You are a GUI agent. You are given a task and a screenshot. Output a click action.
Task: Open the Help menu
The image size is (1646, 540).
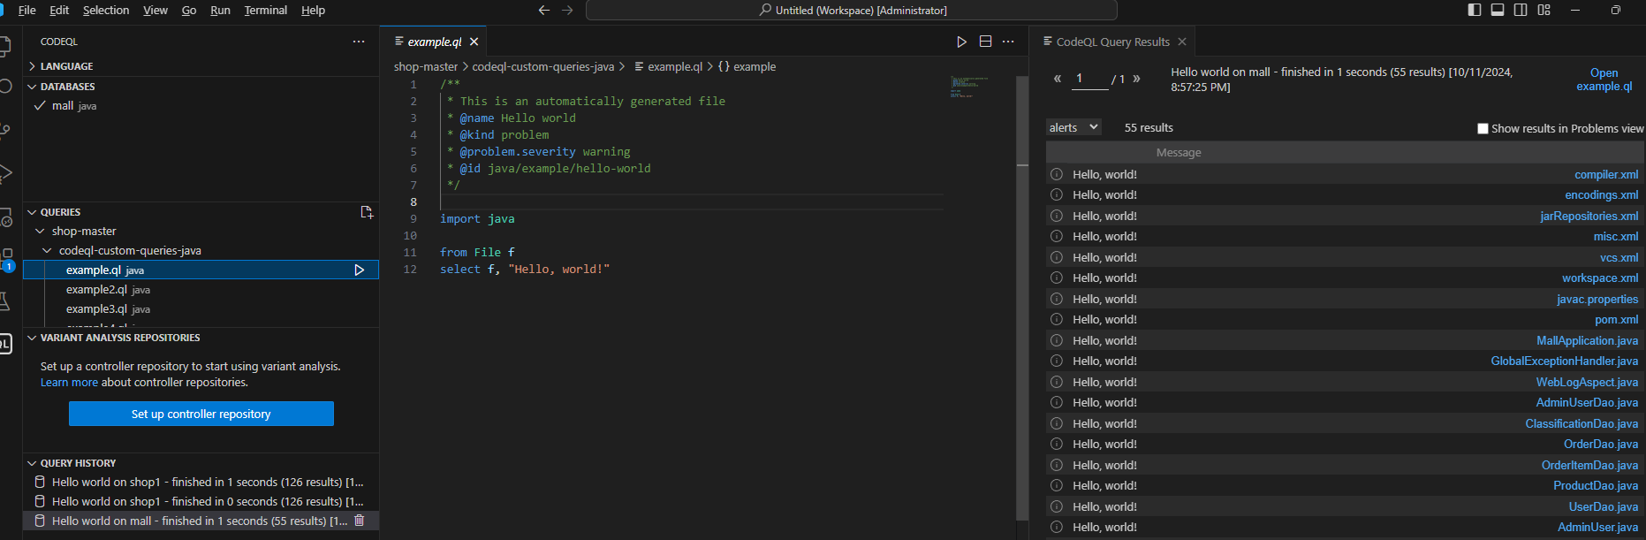(x=314, y=11)
